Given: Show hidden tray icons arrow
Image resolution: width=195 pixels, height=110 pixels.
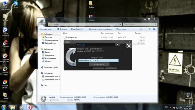Looking at the screenshot, I should click(x=170, y=108).
